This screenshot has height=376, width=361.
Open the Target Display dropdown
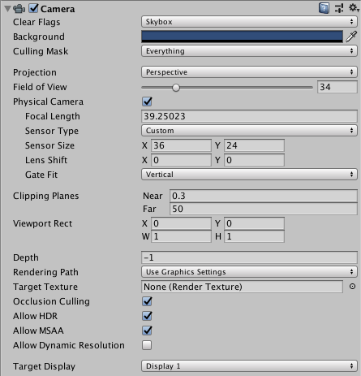point(249,366)
